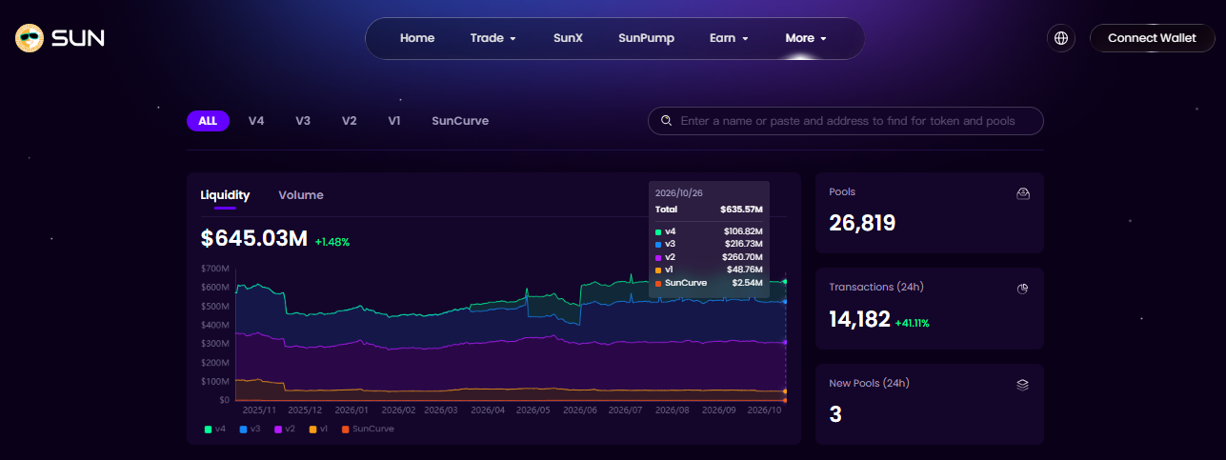The width and height of the screenshot is (1226, 460).
Task: Click the 26,819 pools count
Action: point(862,223)
